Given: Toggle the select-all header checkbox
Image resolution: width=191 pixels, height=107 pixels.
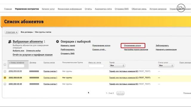Looking at the screenshot, I should 5,64.
